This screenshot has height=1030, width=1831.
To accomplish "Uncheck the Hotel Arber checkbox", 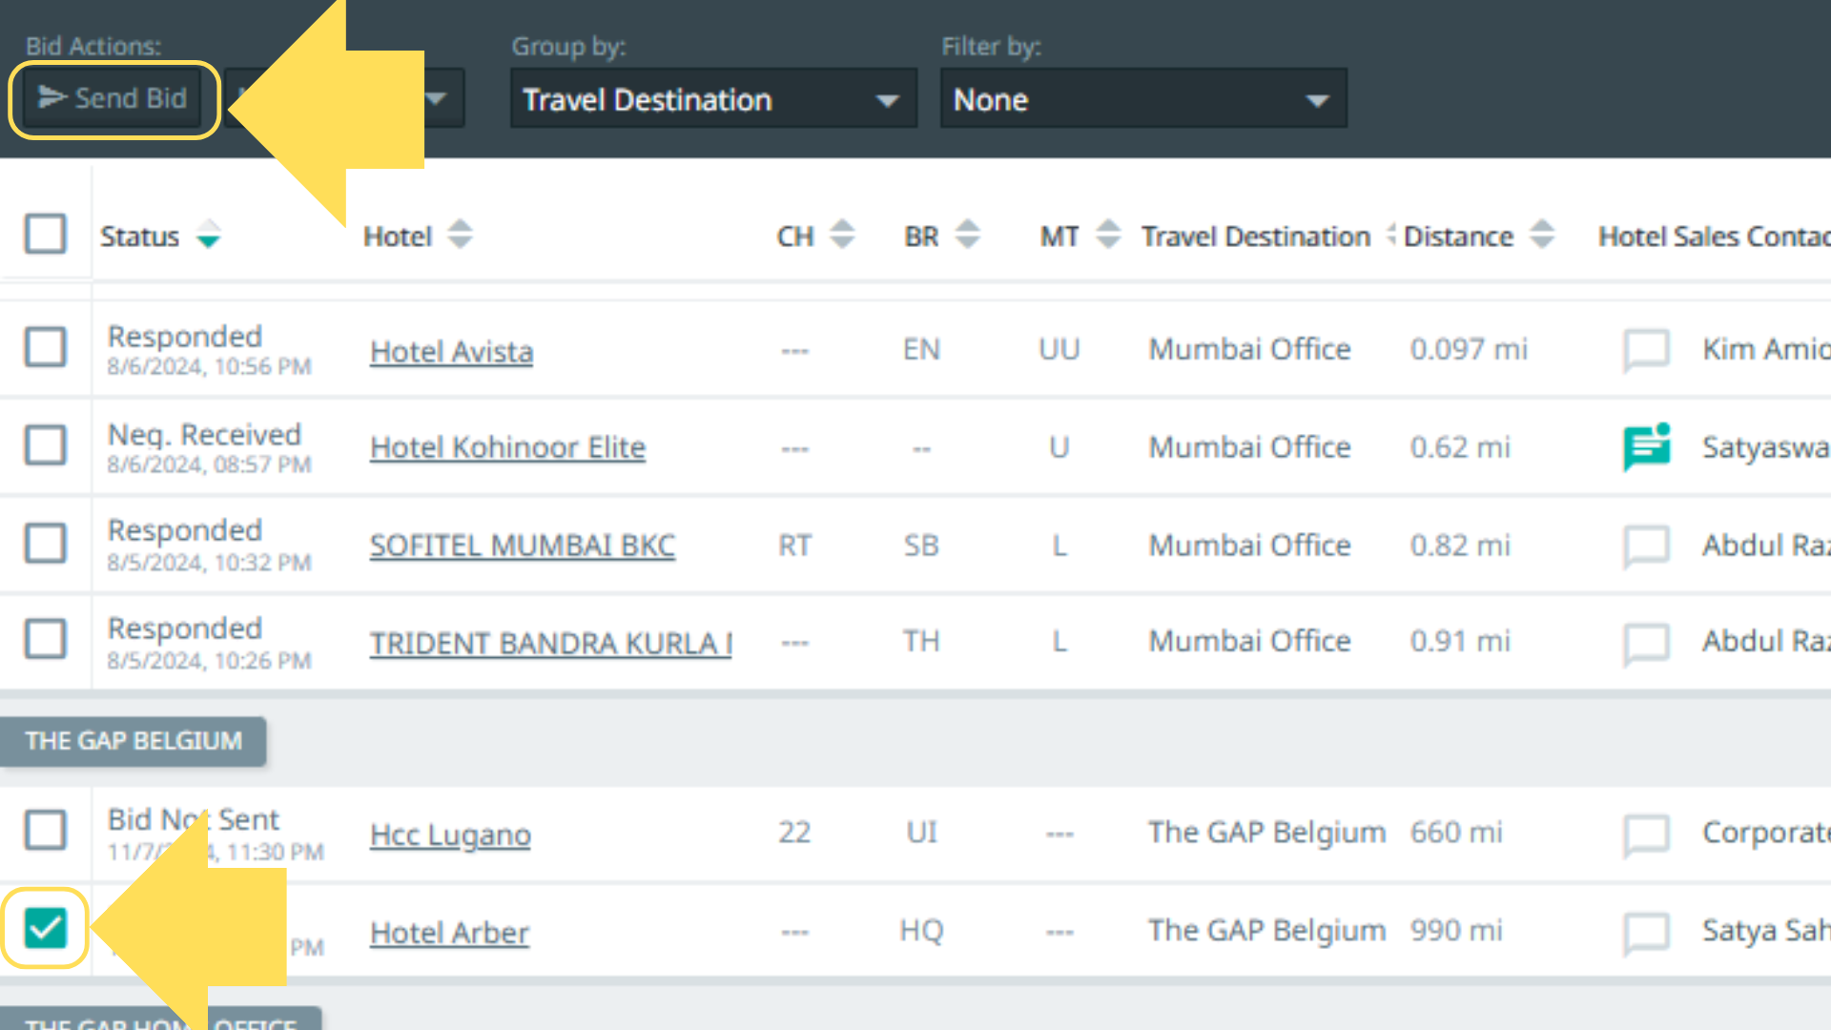I will (x=45, y=928).
